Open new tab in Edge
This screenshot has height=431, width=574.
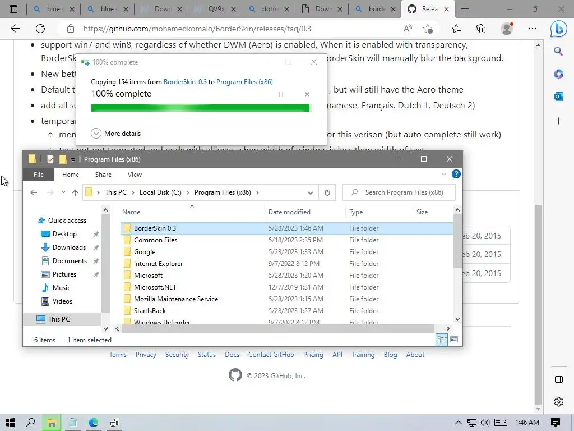coord(465,9)
